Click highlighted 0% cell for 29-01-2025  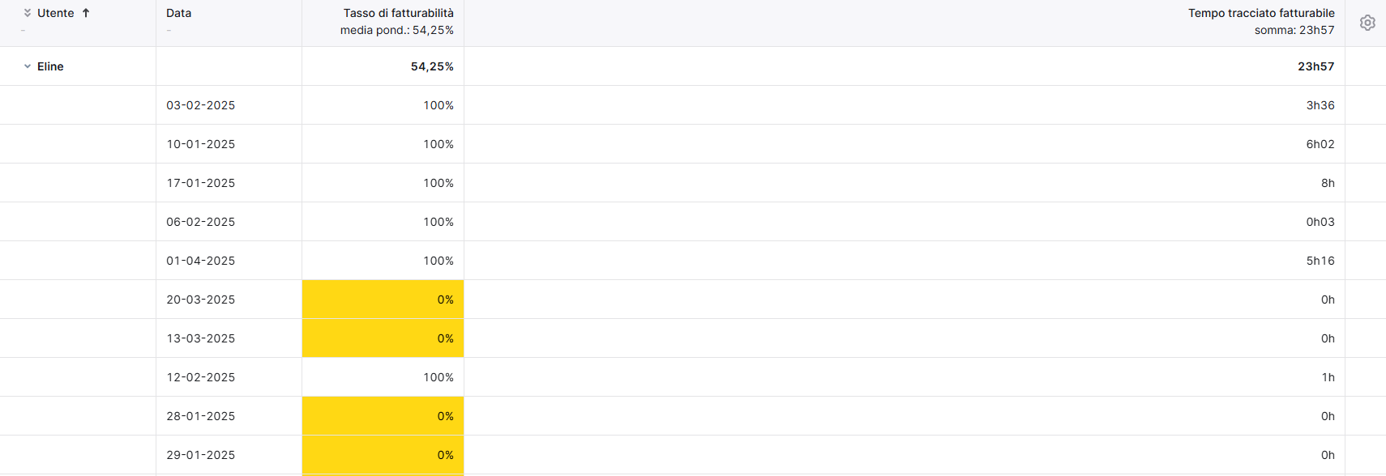[383, 455]
